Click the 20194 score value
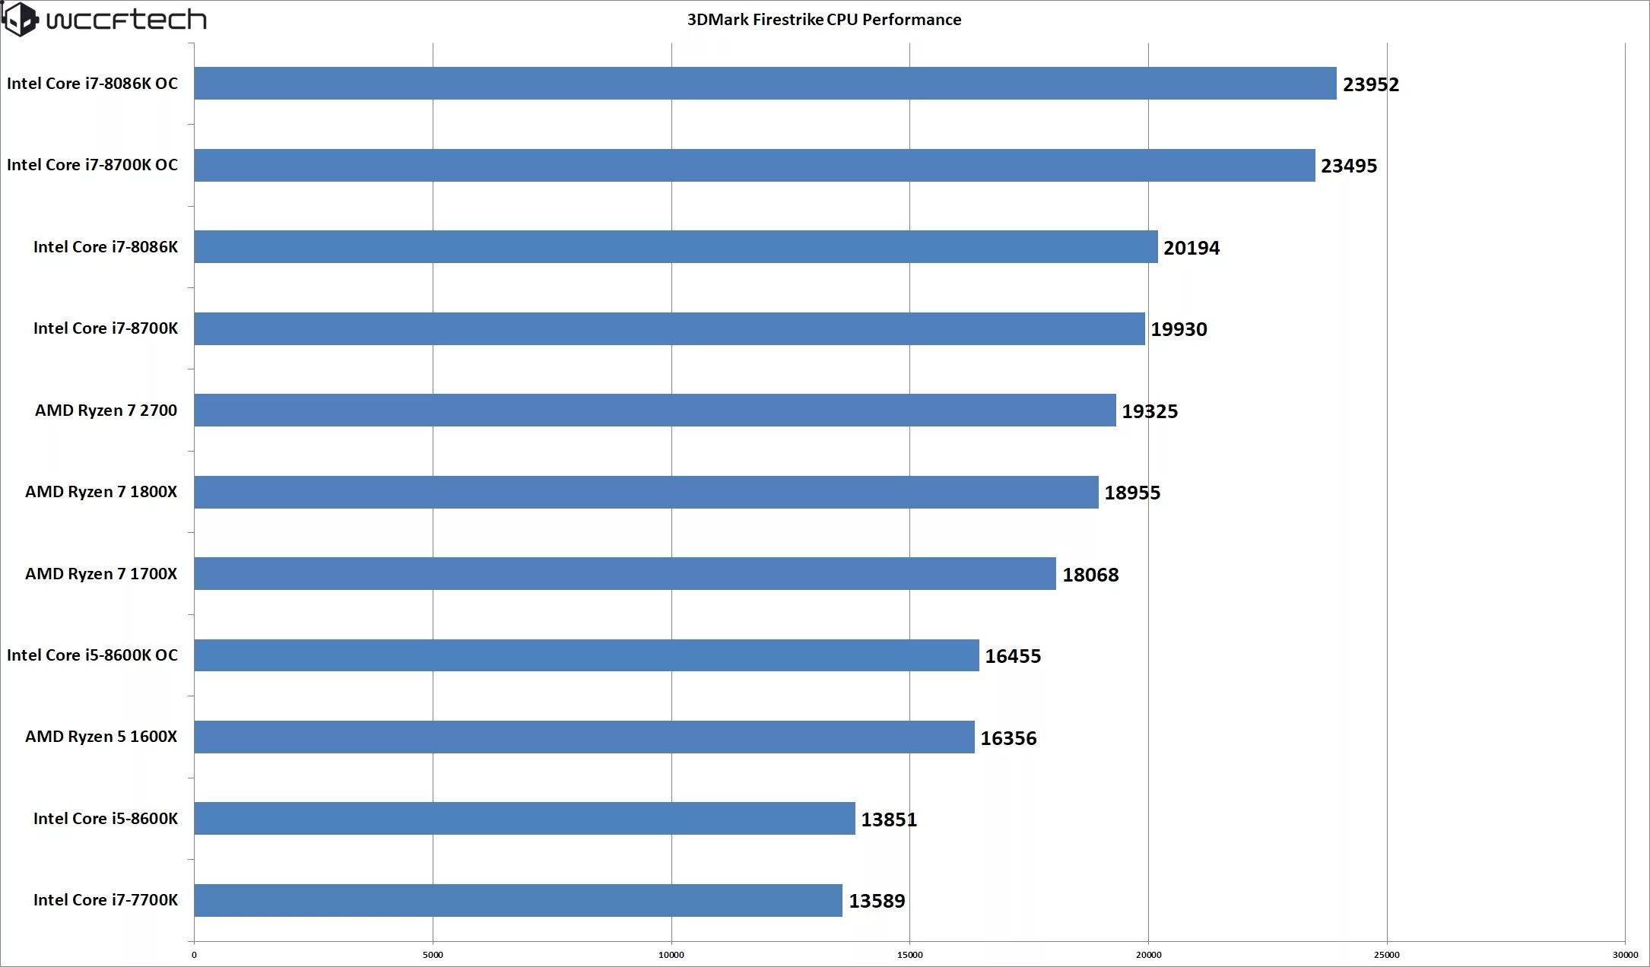Viewport: 1650px width, 967px height. tap(1191, 248)
